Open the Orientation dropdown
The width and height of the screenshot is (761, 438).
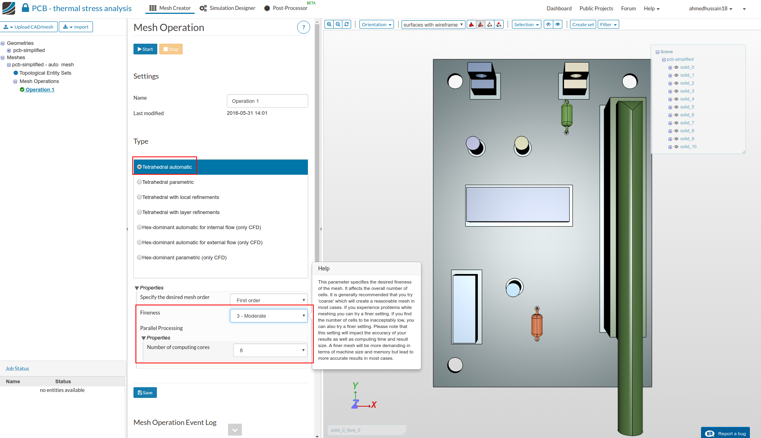pos(377,25)
